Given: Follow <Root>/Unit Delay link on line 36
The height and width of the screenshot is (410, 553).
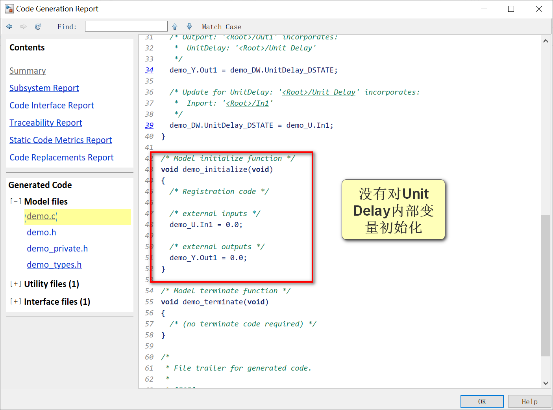Looking at the screenshot, I should (319, 92).
